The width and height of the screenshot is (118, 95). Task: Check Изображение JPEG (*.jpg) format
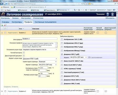[62, 43]
